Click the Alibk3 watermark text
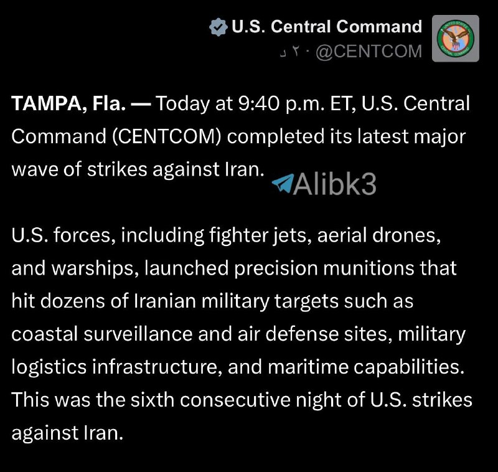The width and height of the screenshot is (498, 472). point(335,184)
